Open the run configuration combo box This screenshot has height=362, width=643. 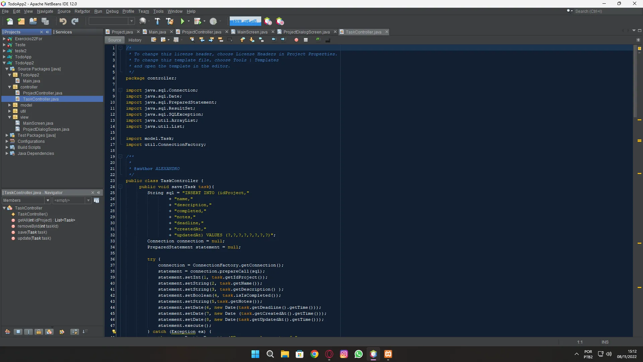point(112,21)
